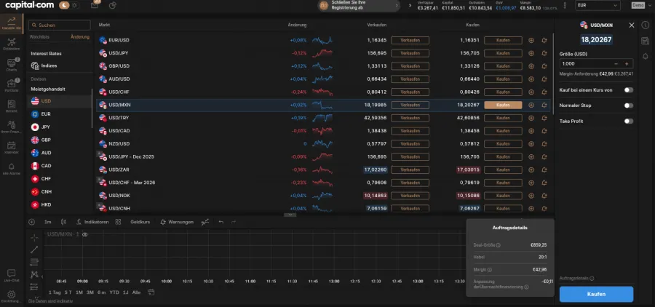This screenshot has width=655, height=307.
Task: Open Alle Alarme in left sidebar
Action: [11, 168]
